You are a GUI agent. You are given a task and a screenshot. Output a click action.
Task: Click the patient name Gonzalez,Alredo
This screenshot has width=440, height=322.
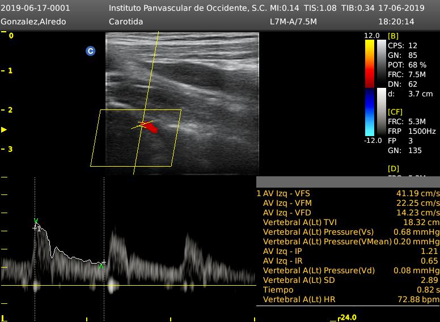[x=33, y=22]
